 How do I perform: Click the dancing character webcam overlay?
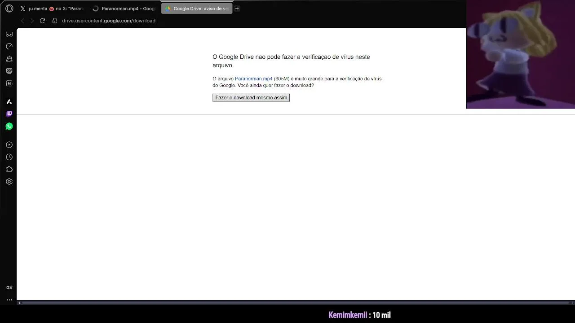coord(521,54)
